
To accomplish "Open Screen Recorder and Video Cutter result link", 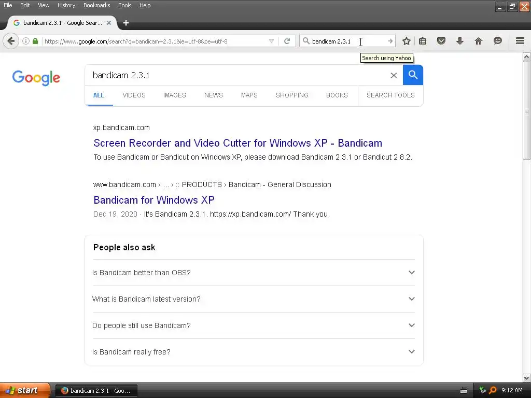I will (237, 143).
